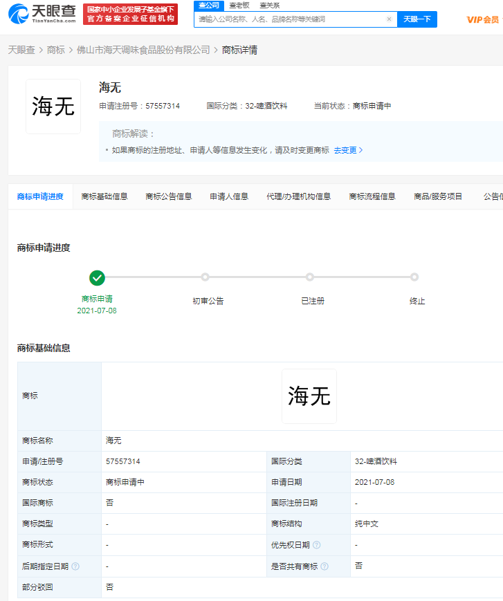This screenshot has height=601, width=503.
Task: Click table cell 32-啤酒饮料
Action: tap(376, 461)
